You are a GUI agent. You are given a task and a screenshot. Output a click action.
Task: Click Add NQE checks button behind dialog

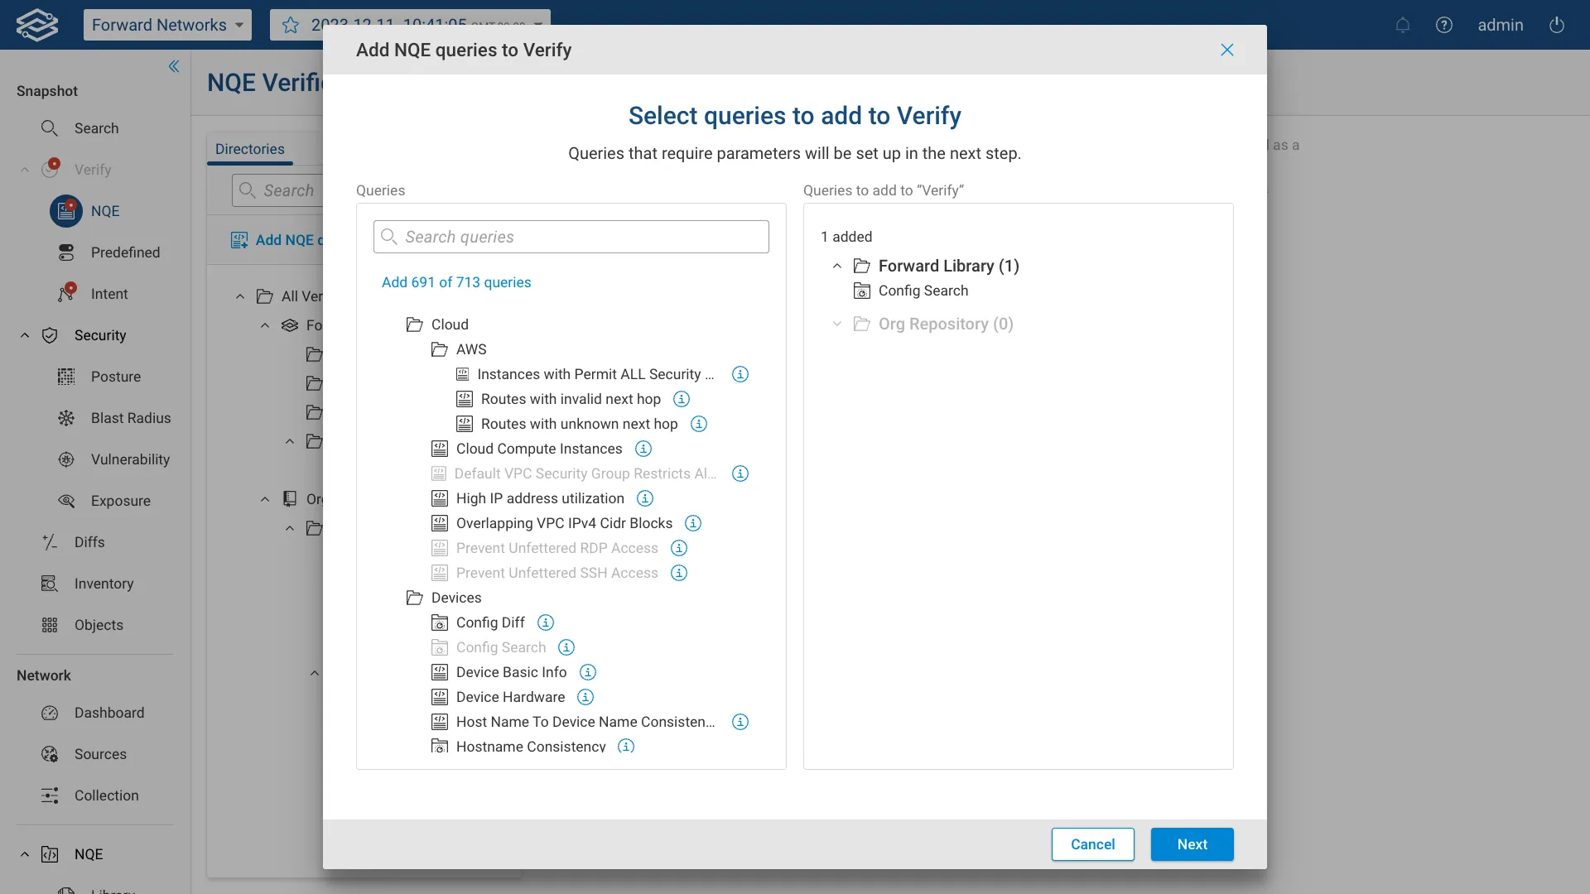point(277,240)
